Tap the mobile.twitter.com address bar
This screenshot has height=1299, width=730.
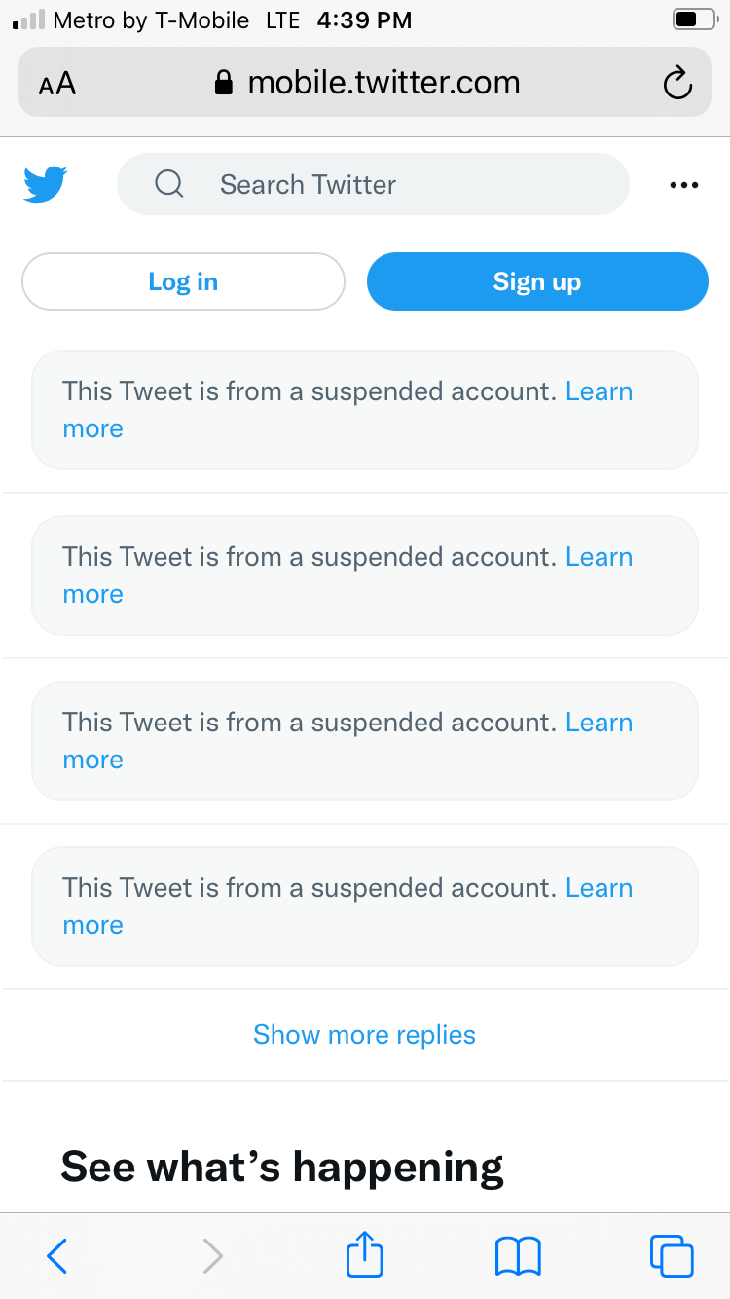(365, 83)
